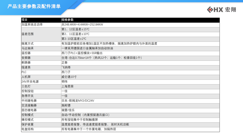The width and height of the screenshot is (243, 137).
Task: Select the 温差范围 merged cell
Action: [28, 34]
